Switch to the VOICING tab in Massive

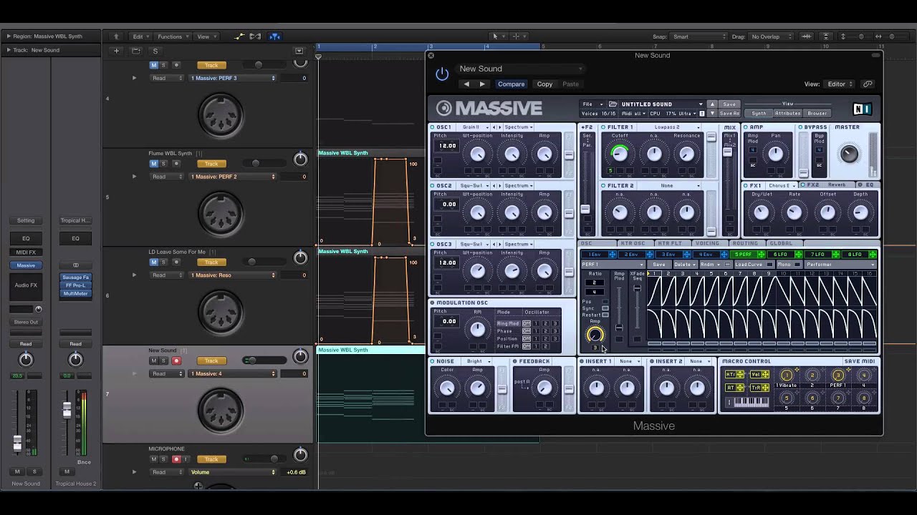[707, 243]
